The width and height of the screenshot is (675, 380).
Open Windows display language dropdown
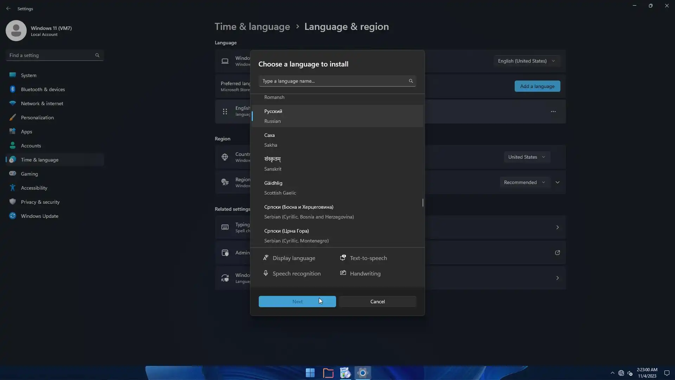[526, 61]
